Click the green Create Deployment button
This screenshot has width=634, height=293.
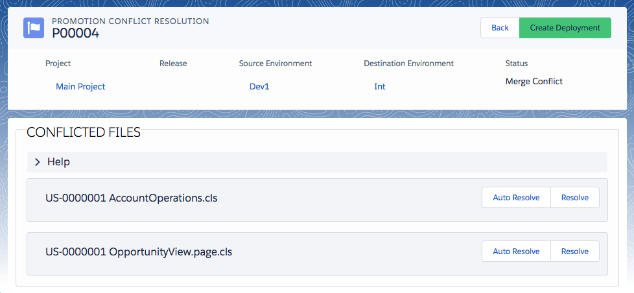pos(565,28)
